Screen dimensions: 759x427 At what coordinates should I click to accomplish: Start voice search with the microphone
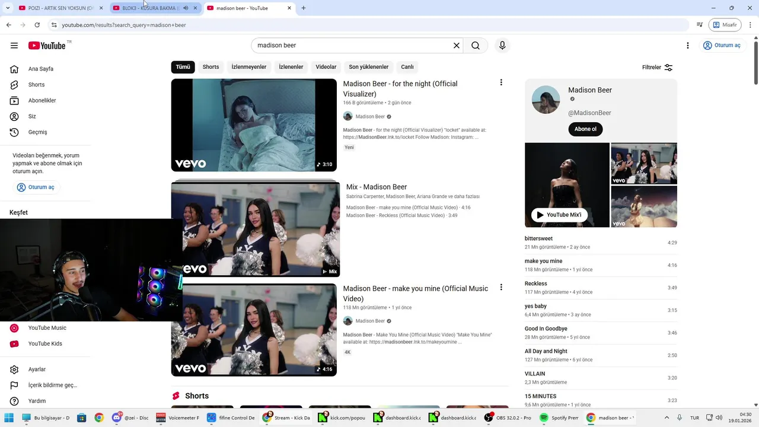(x=502, y=46)
